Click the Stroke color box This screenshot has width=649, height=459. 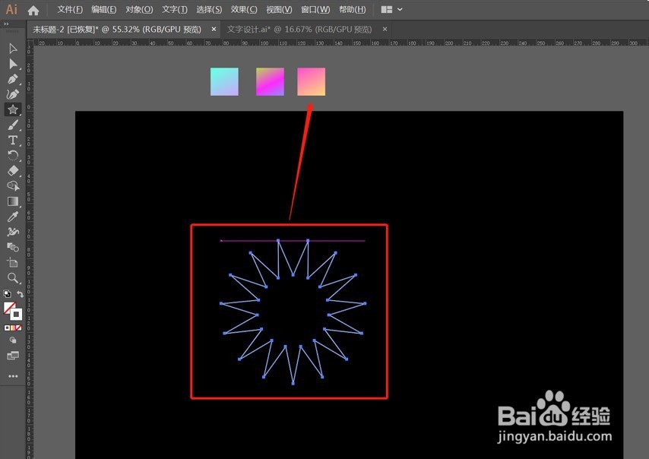click(16, 315)
